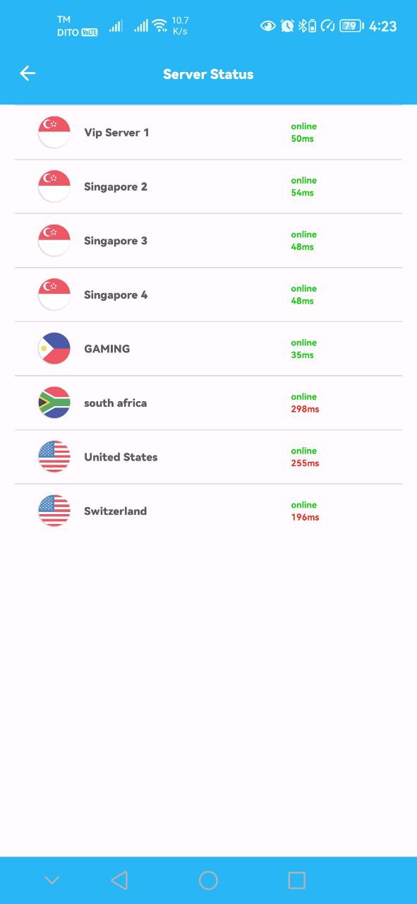Tap the back arrow in header
This screenshot has width=417, height=904.
coord(28,73)
